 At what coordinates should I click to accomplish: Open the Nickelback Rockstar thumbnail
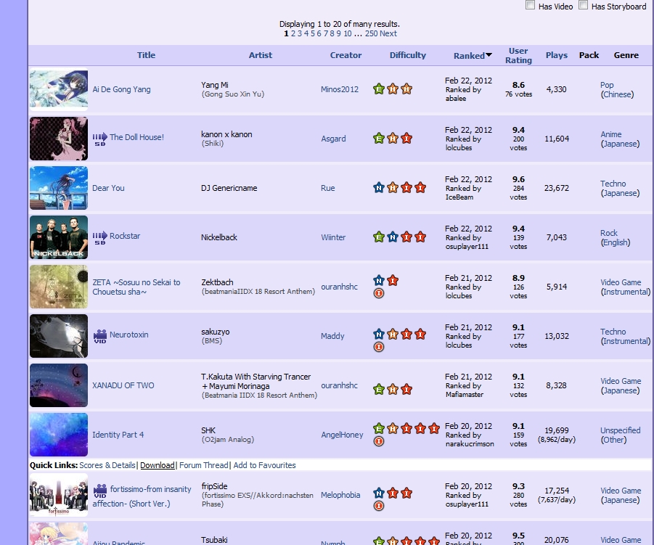(59, 237)
